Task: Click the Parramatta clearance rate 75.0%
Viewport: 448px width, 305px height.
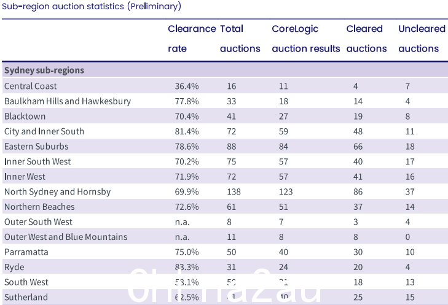Action: 187,252
